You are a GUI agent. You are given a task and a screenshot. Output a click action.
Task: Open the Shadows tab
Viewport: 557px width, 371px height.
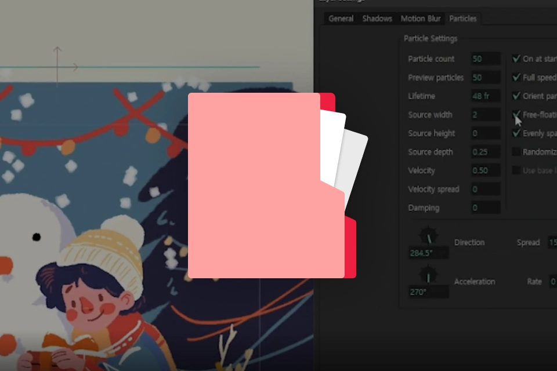[x=377, y=19]
